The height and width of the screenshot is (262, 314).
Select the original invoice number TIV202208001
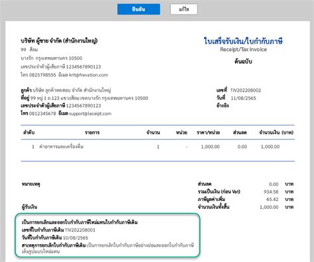pos(80,230)
